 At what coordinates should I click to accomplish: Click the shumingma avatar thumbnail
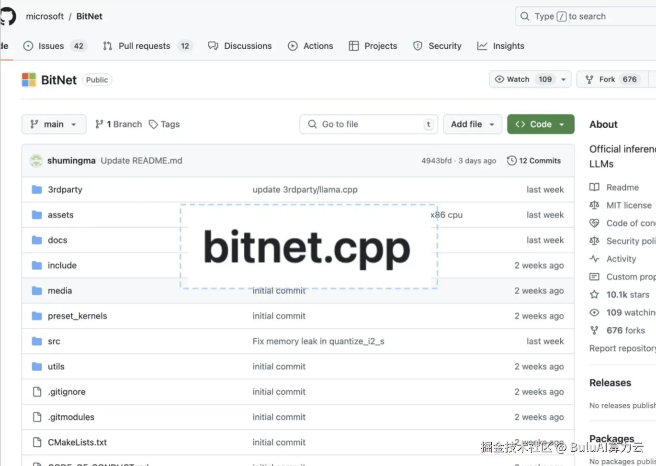(36, 161)
